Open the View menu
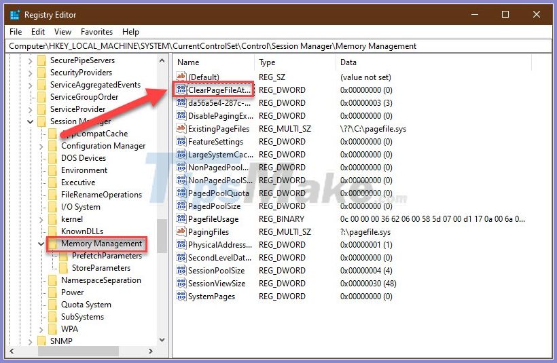Image resolution: width=557 pixels, height=363 pixels. pos(63,32)
